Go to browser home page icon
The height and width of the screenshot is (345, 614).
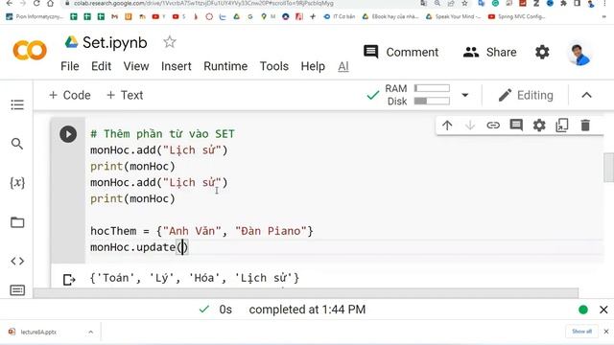[50, 3]
